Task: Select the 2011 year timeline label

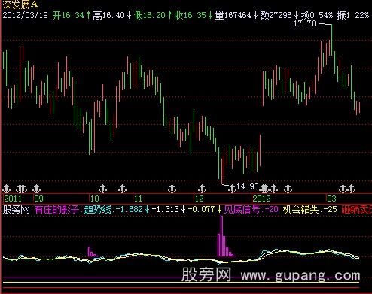Action: (x=13, y=199)
